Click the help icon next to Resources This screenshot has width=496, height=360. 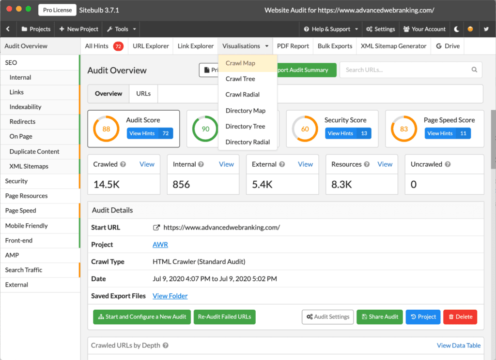pyautogui.click(x=367, y=164)
